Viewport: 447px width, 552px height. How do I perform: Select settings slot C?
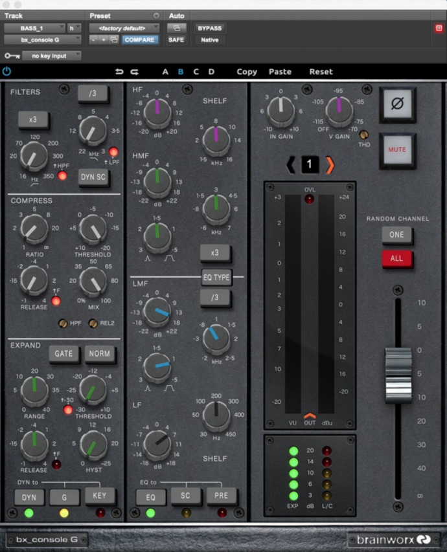coord(196,72)
